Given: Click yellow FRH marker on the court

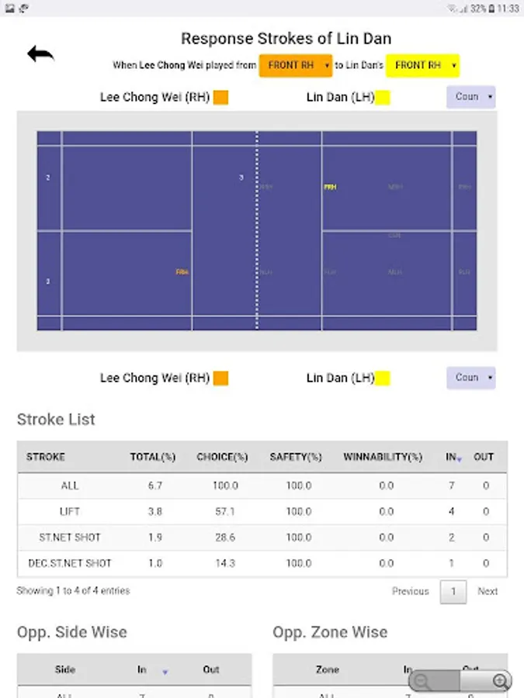Looking at the screenshot, I should 330,187.
